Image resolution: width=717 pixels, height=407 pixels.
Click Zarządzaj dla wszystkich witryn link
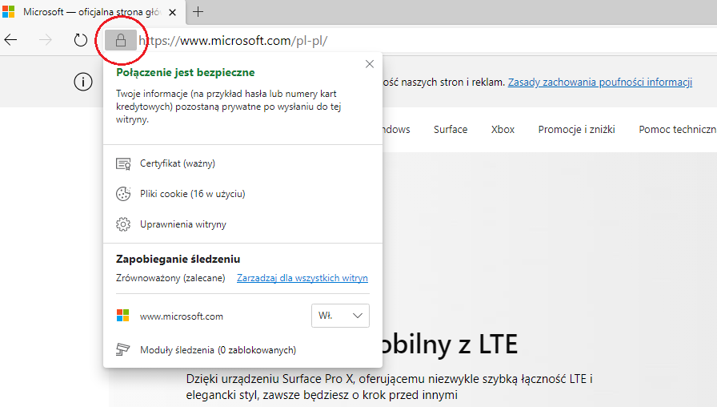click(x=302, y=278)
